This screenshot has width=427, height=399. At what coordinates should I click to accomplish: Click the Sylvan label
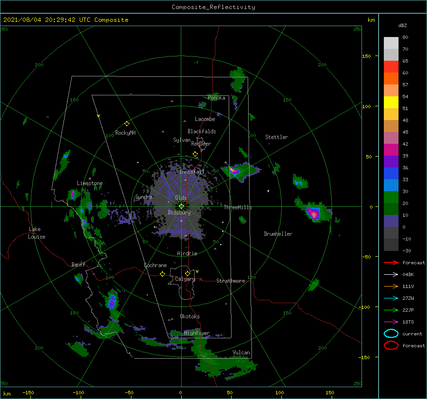182,140
